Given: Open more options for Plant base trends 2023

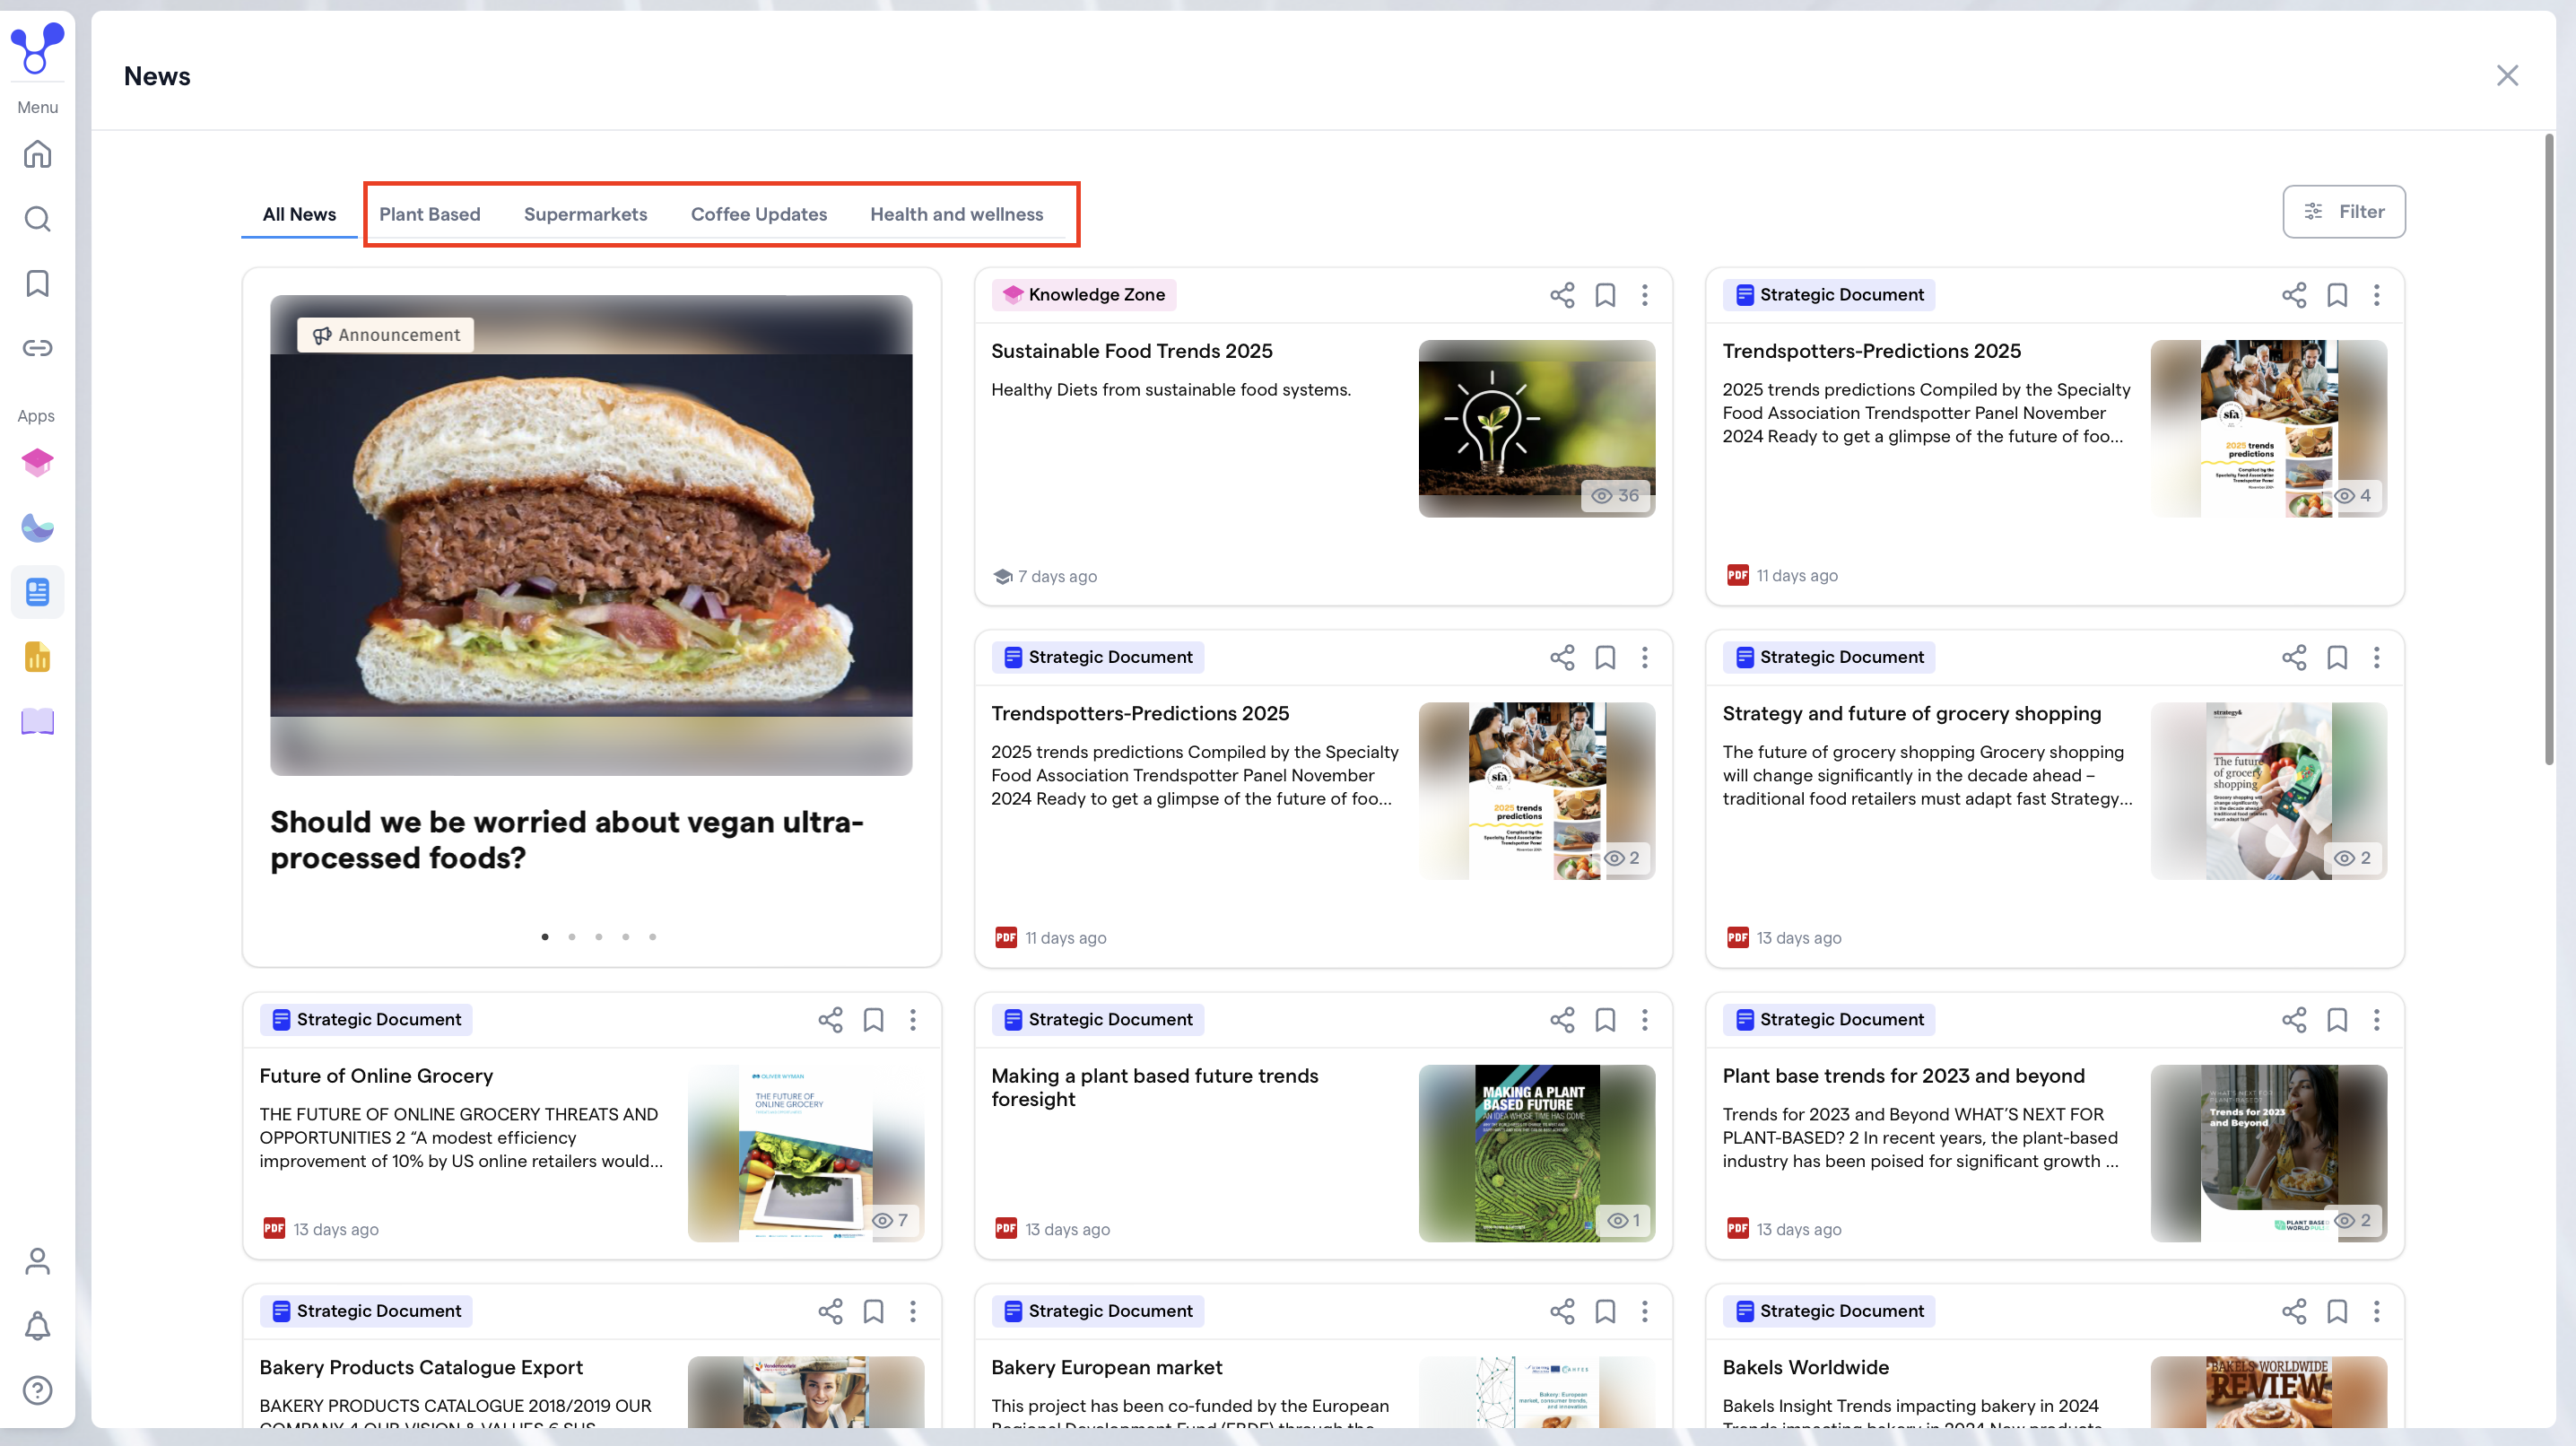Looking at the screenshot, I should (2377, 1020).
